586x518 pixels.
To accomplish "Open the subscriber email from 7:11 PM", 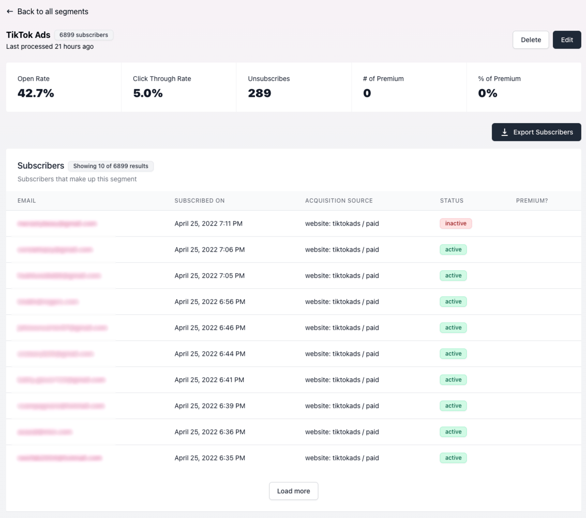I will pyautogui.click(x=57, y=224).
